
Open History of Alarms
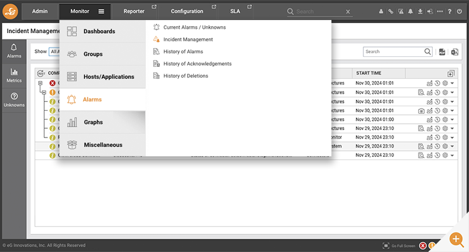tap(183, 52)
